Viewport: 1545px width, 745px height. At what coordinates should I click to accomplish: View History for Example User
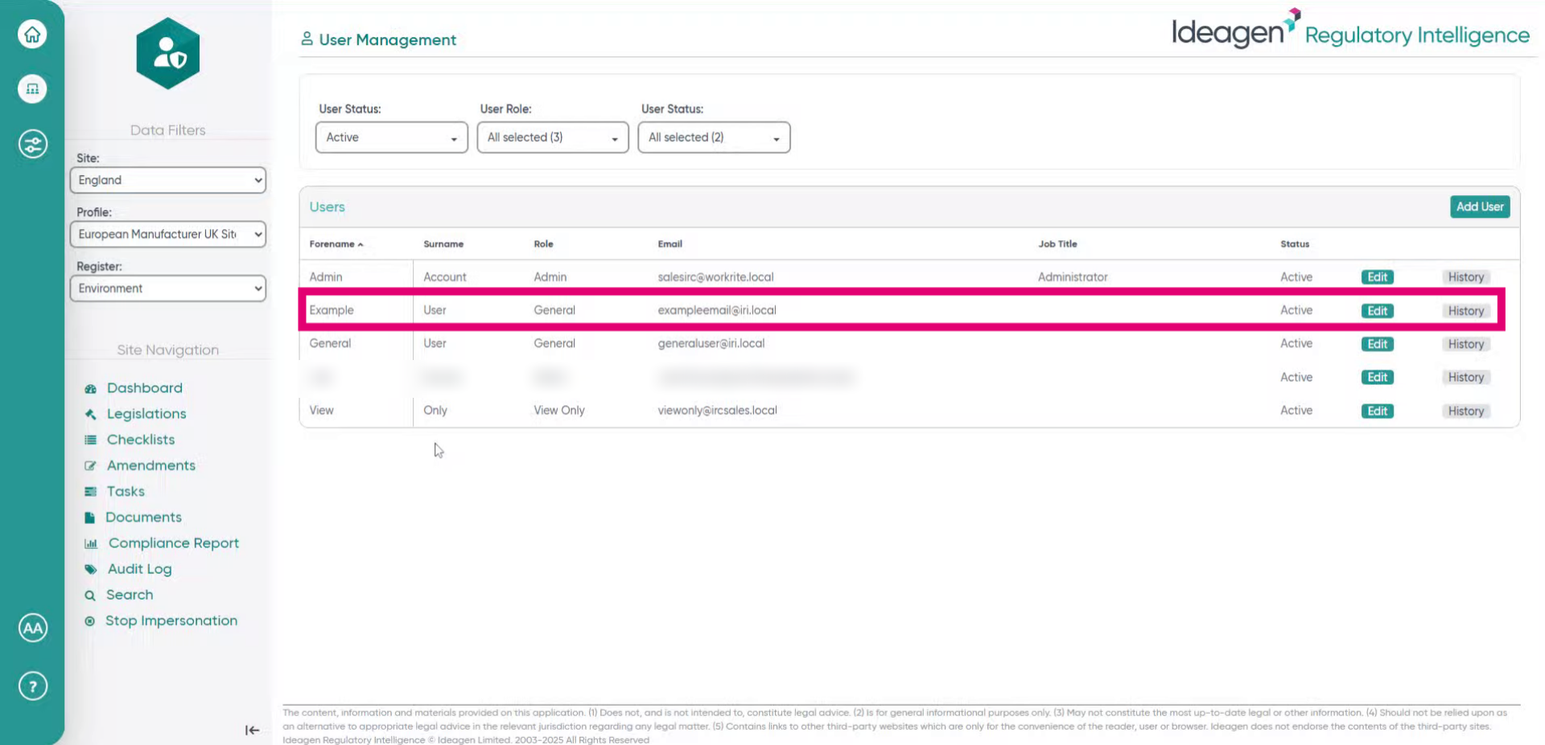click(x=1466, y=311)
